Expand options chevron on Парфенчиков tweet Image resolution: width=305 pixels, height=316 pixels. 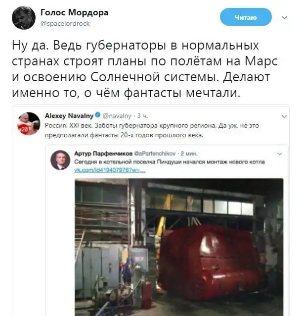pyautogui.click(x=280, y=154)
